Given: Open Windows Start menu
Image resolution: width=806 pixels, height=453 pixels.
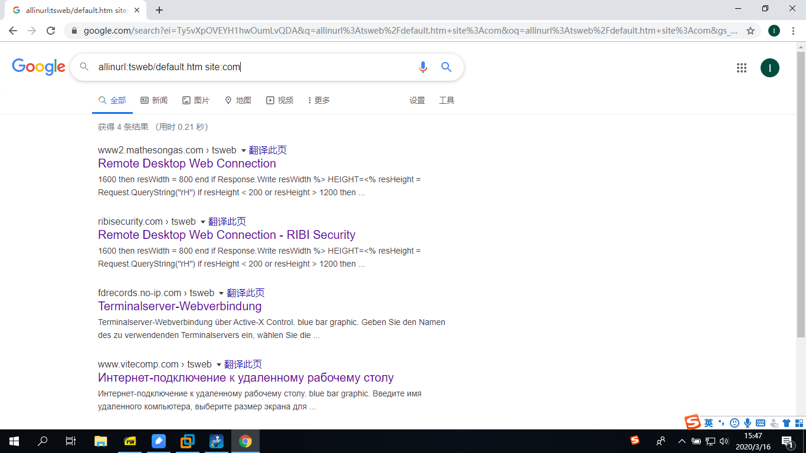Looking at the screenshot, I should (x=14, y=441).
